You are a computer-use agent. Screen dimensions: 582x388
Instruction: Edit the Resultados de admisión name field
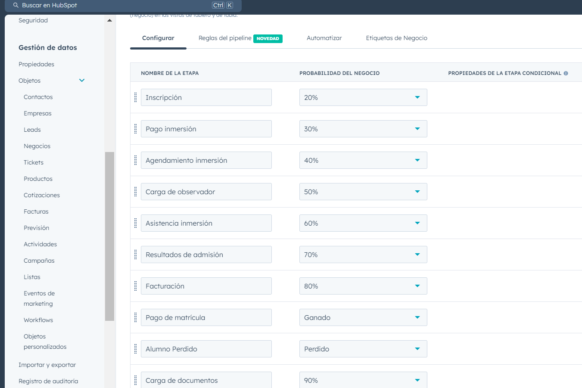pos(206,255)
